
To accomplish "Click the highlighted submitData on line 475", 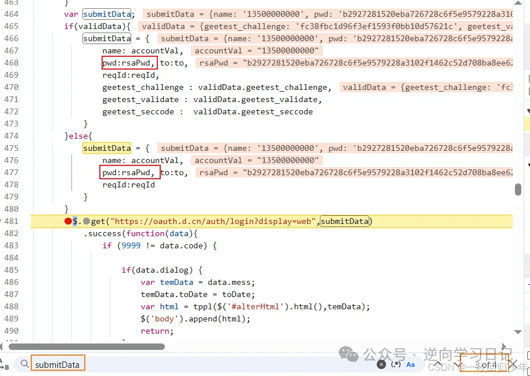I will point(107,148).
